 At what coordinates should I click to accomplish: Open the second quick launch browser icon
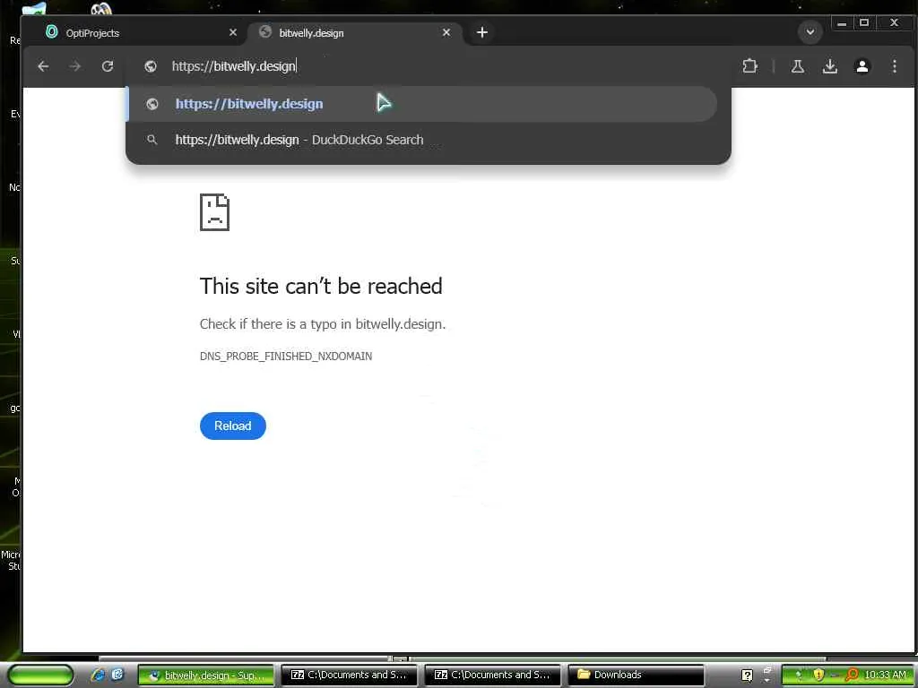pyautogui.click(x=117, y=675)
